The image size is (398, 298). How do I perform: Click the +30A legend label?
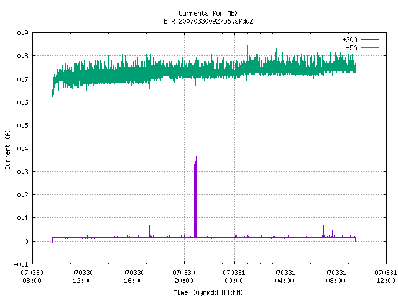(349, 40)
